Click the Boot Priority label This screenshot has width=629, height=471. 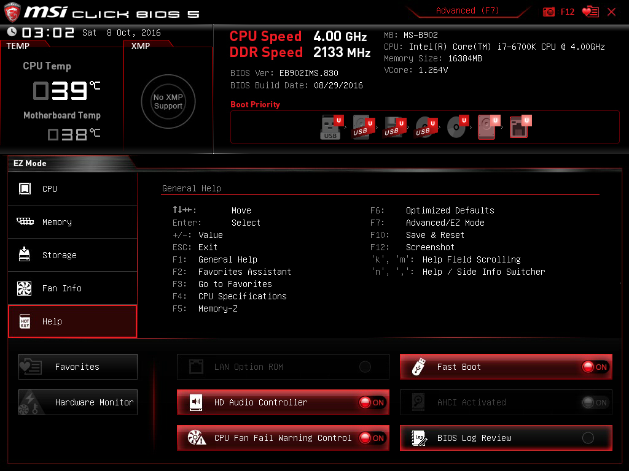(x=255, y=104)
